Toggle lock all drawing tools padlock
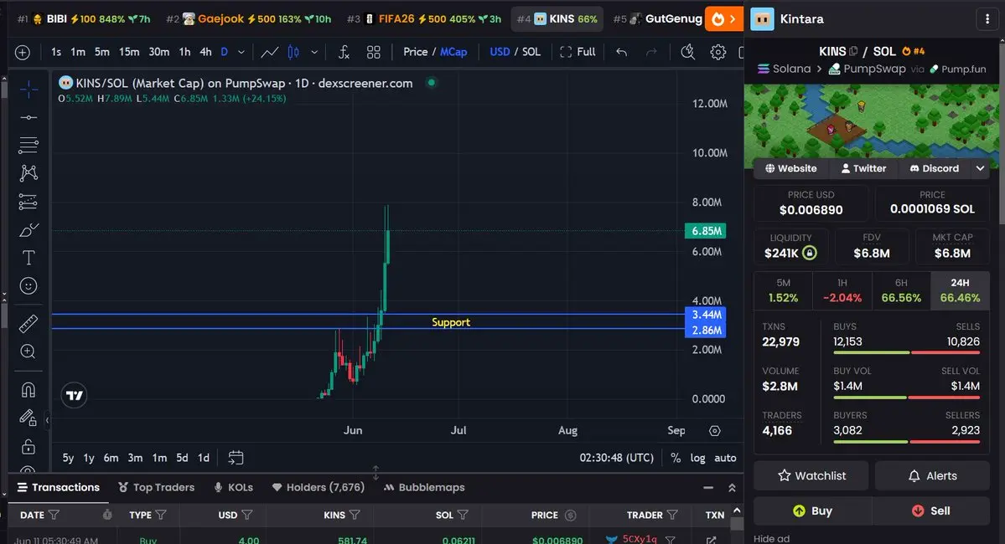1005x544 pixels. [28, 446]
